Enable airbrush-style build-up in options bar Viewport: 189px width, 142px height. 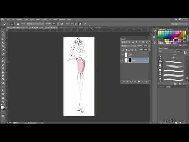click(80, 24)
